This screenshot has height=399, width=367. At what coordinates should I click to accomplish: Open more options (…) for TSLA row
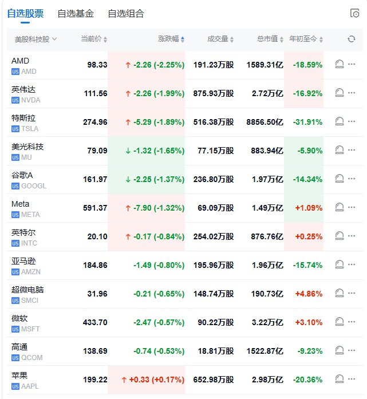coord(352,121)
